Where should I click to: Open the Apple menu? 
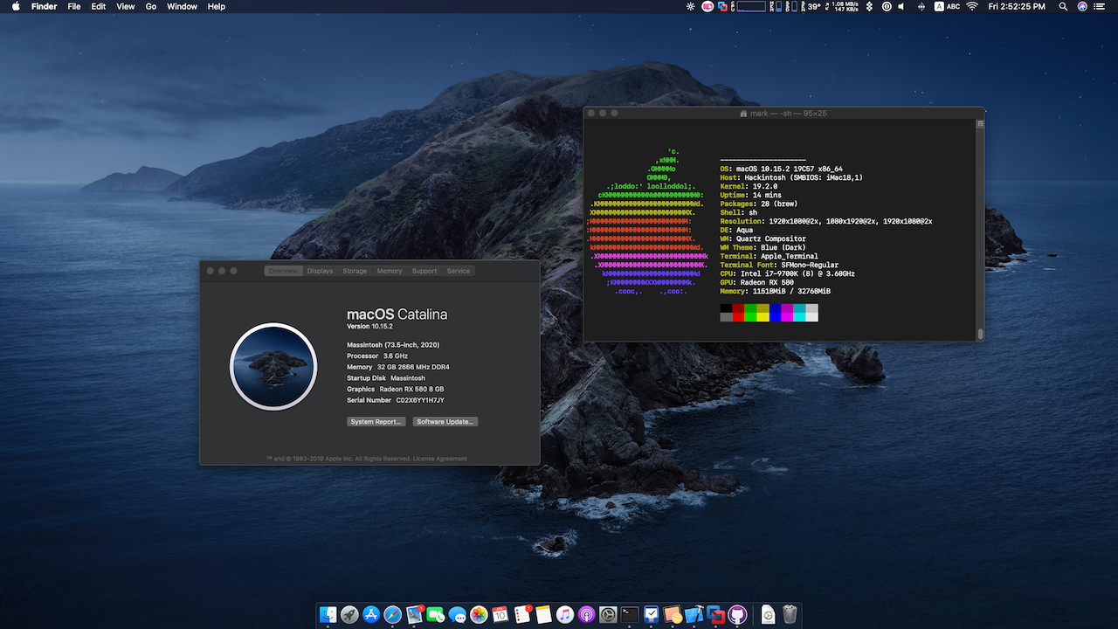tap(16, 6)
